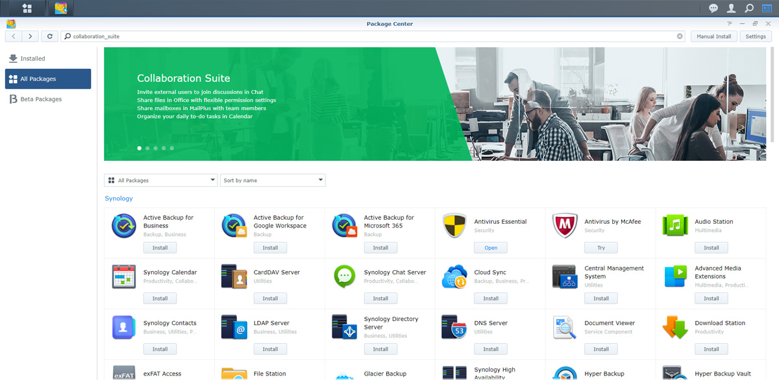This screenshot has width=779, height=380.
Task: Install LDAP Server
Action: (x=270, y=349)
